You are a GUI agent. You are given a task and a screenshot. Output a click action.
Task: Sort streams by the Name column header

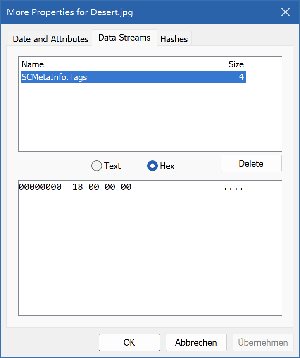click(102, 64)
